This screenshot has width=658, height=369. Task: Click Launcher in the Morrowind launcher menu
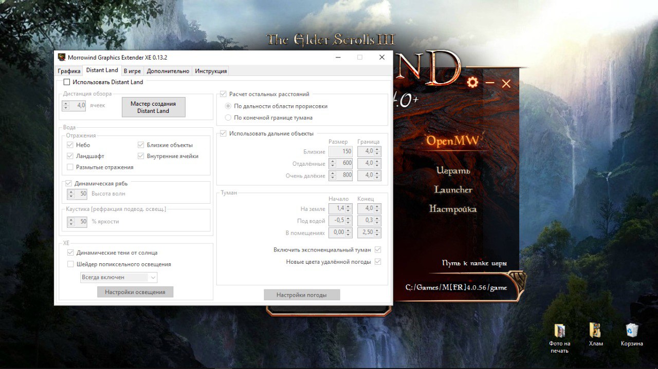point(453,190)
